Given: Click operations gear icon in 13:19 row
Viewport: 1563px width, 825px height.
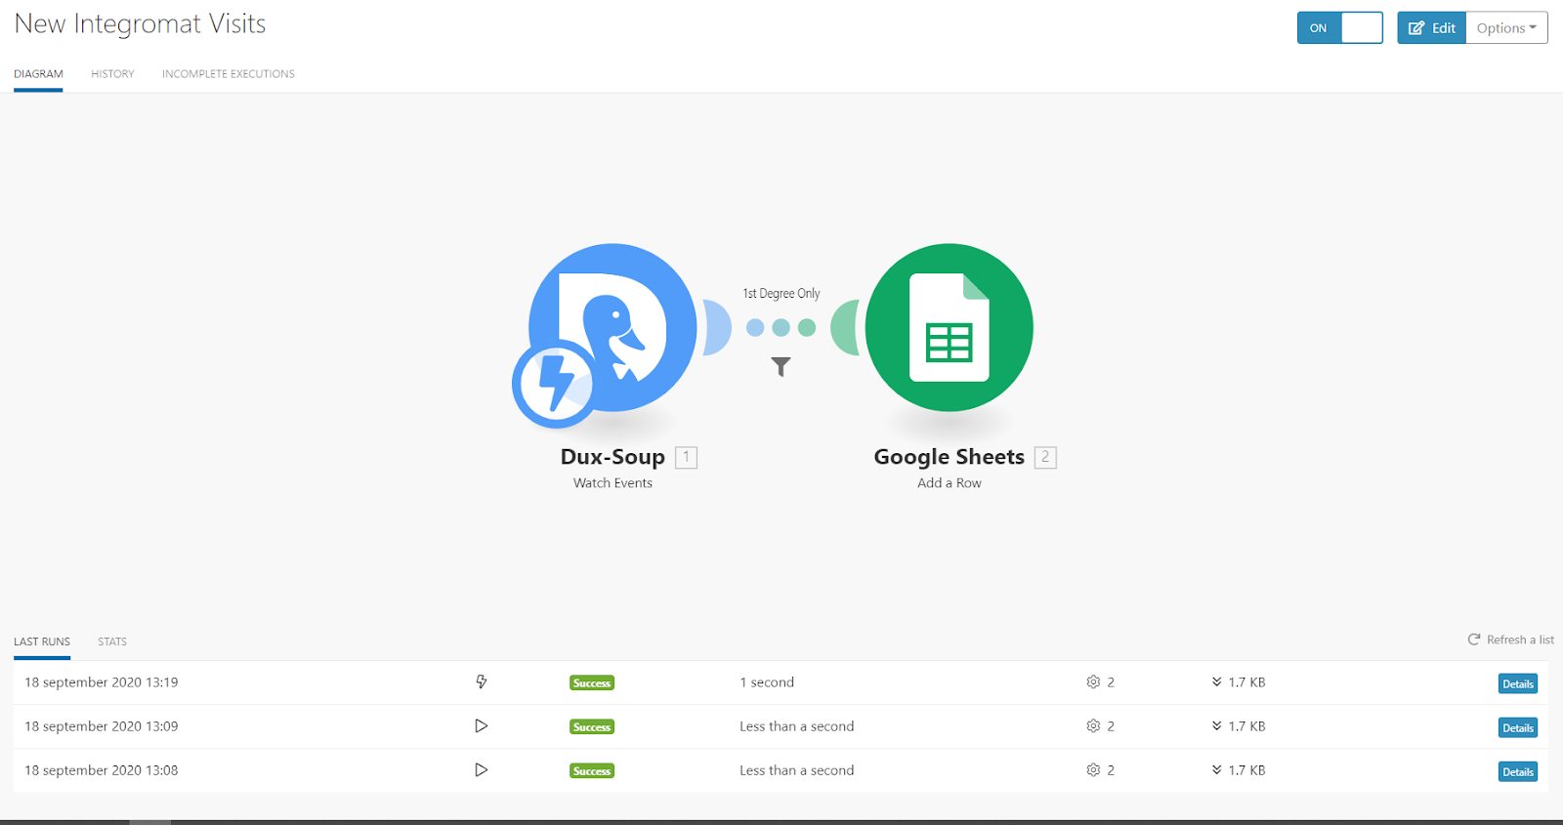Looking at the screenshot, I should click(x=1093, y=681).
